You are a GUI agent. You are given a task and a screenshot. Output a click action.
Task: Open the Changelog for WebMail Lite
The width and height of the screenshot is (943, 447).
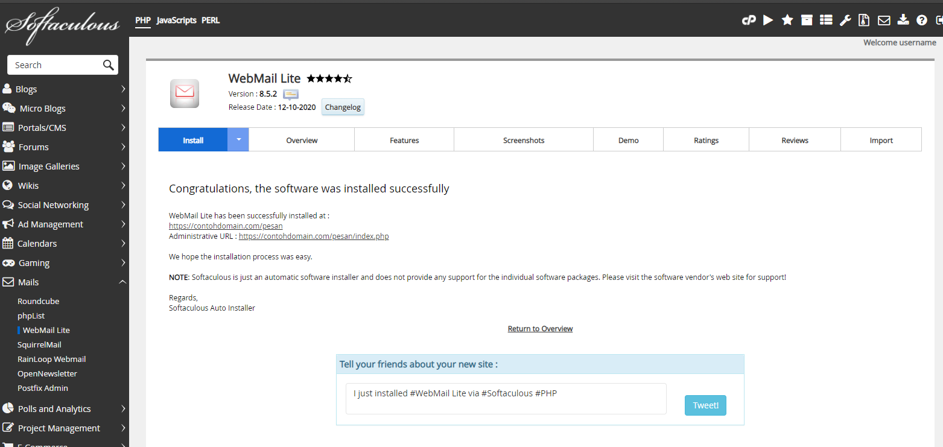343,107
